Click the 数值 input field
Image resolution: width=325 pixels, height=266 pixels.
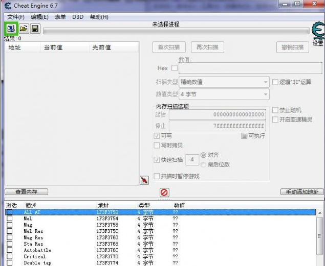[250, 68]
